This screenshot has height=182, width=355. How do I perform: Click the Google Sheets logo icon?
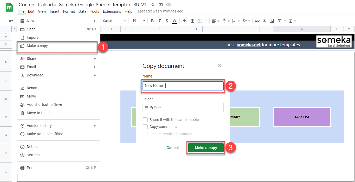coord(9,8)
